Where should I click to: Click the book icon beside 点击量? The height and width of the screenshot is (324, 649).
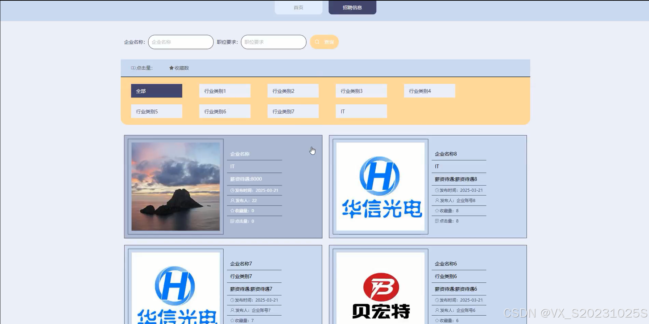point(133,68)
